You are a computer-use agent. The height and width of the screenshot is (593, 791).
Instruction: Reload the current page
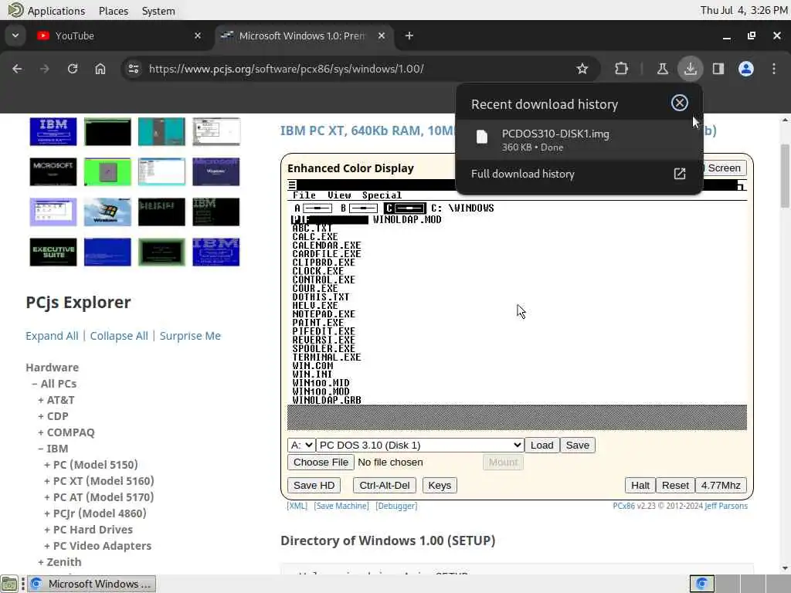pyautogui.click(x=73, y=69)
